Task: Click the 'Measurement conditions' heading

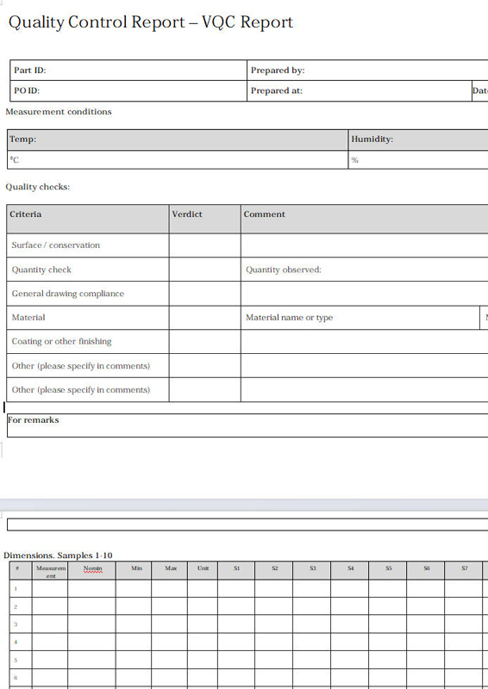Action: [59, 112]
